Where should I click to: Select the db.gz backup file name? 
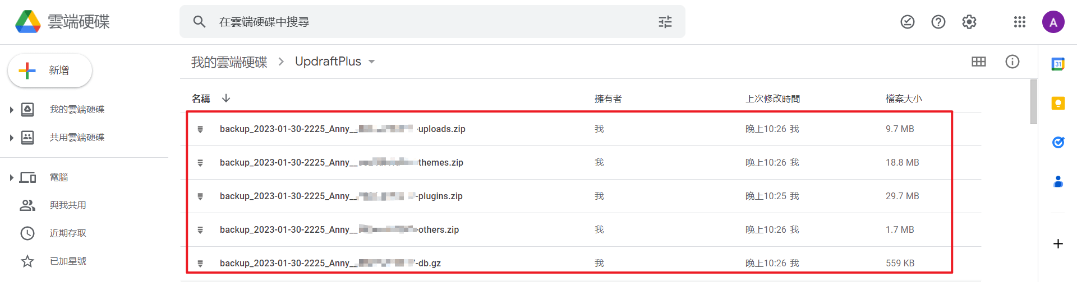pos(330,264)
